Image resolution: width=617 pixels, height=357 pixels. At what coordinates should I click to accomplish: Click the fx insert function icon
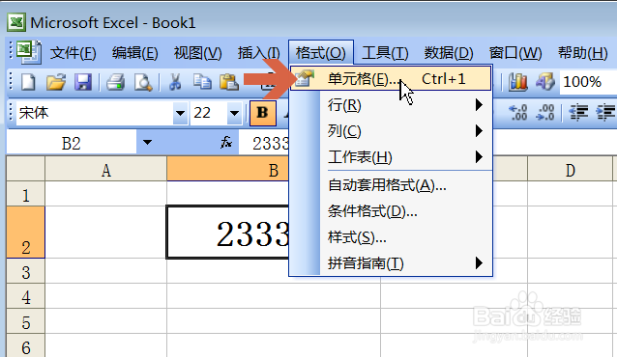226,142
